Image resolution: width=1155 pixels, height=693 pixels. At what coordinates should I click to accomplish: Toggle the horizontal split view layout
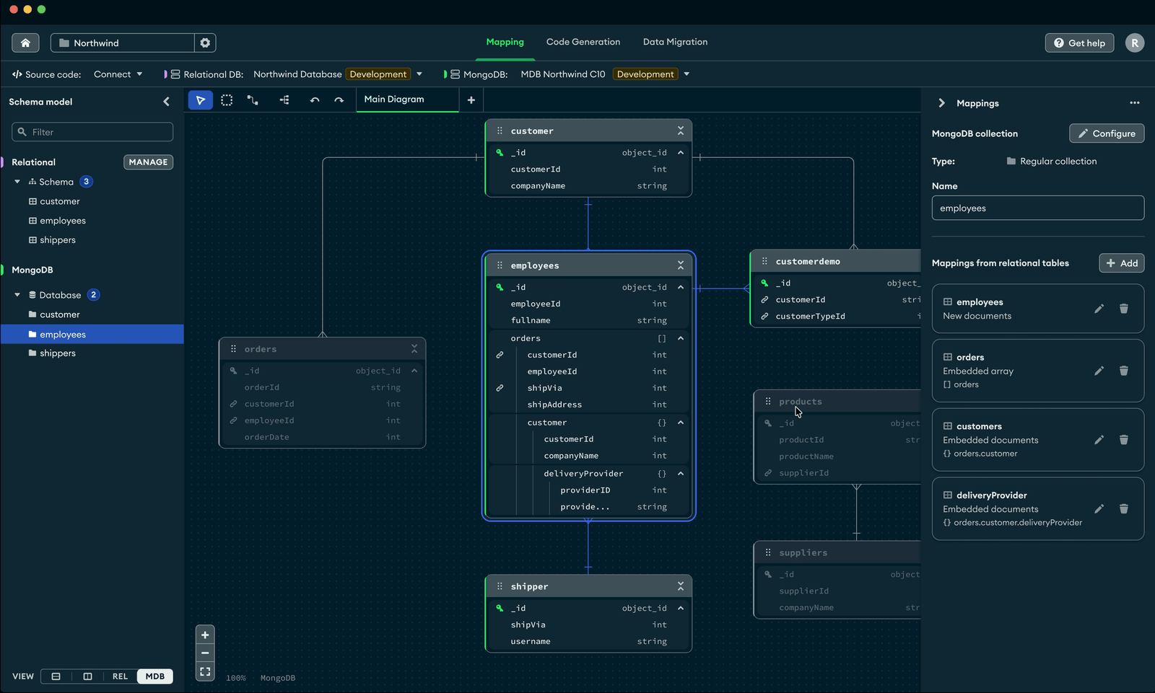coord(56,676)
